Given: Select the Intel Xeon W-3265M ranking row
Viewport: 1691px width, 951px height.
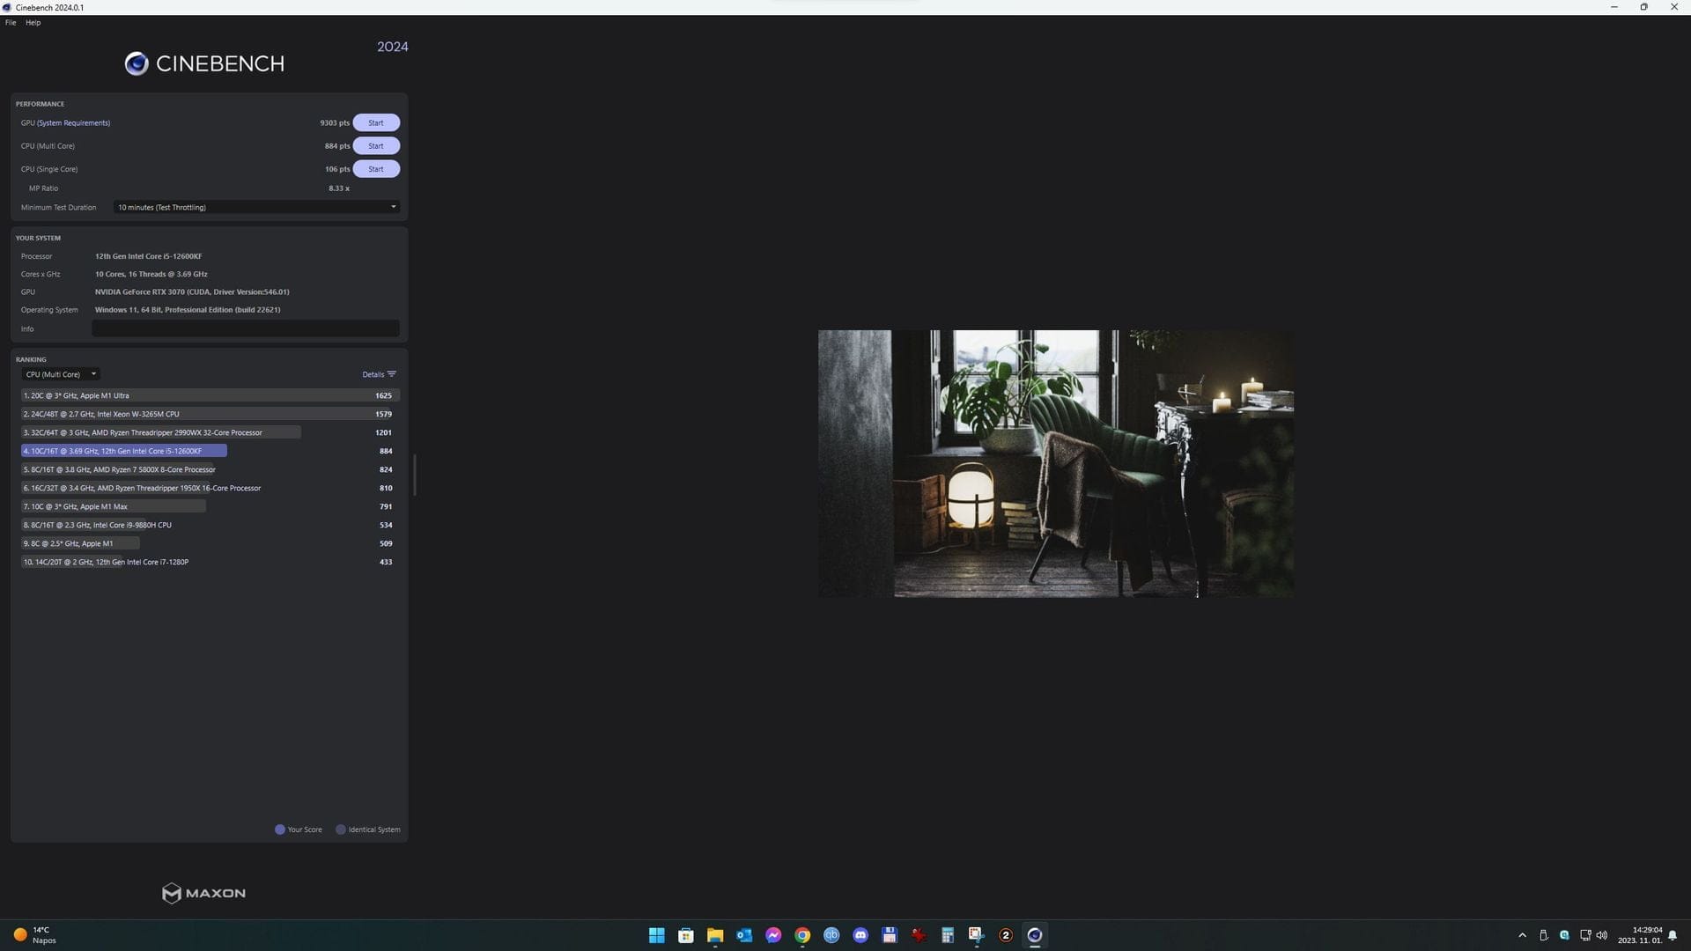Looking at the screenshot, I should click(x=210, y=414).
